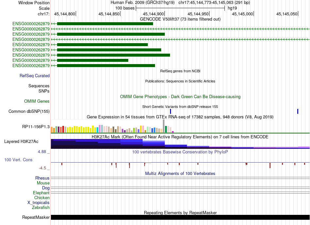The width and height of the screenshot is (310, 225).
Task: Click the 45,144,800 ruler coordinate
Action: [x=65, y=14]
